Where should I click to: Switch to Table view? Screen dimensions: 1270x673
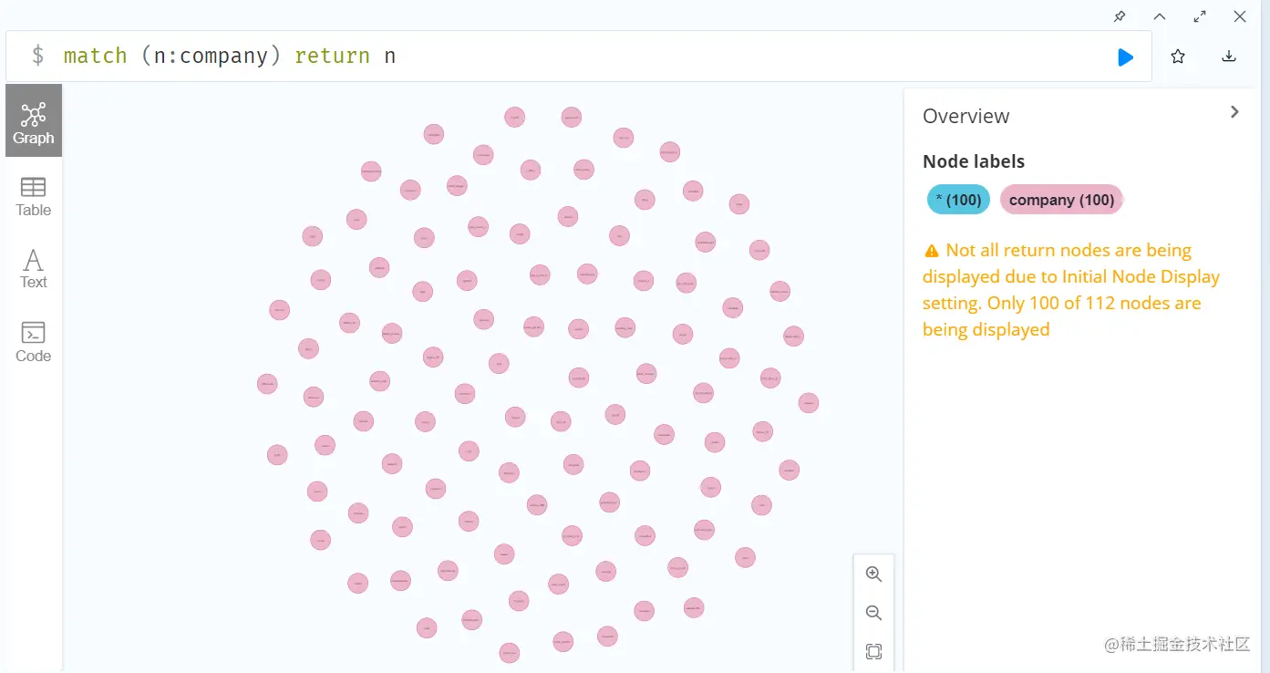coord(34,196)
